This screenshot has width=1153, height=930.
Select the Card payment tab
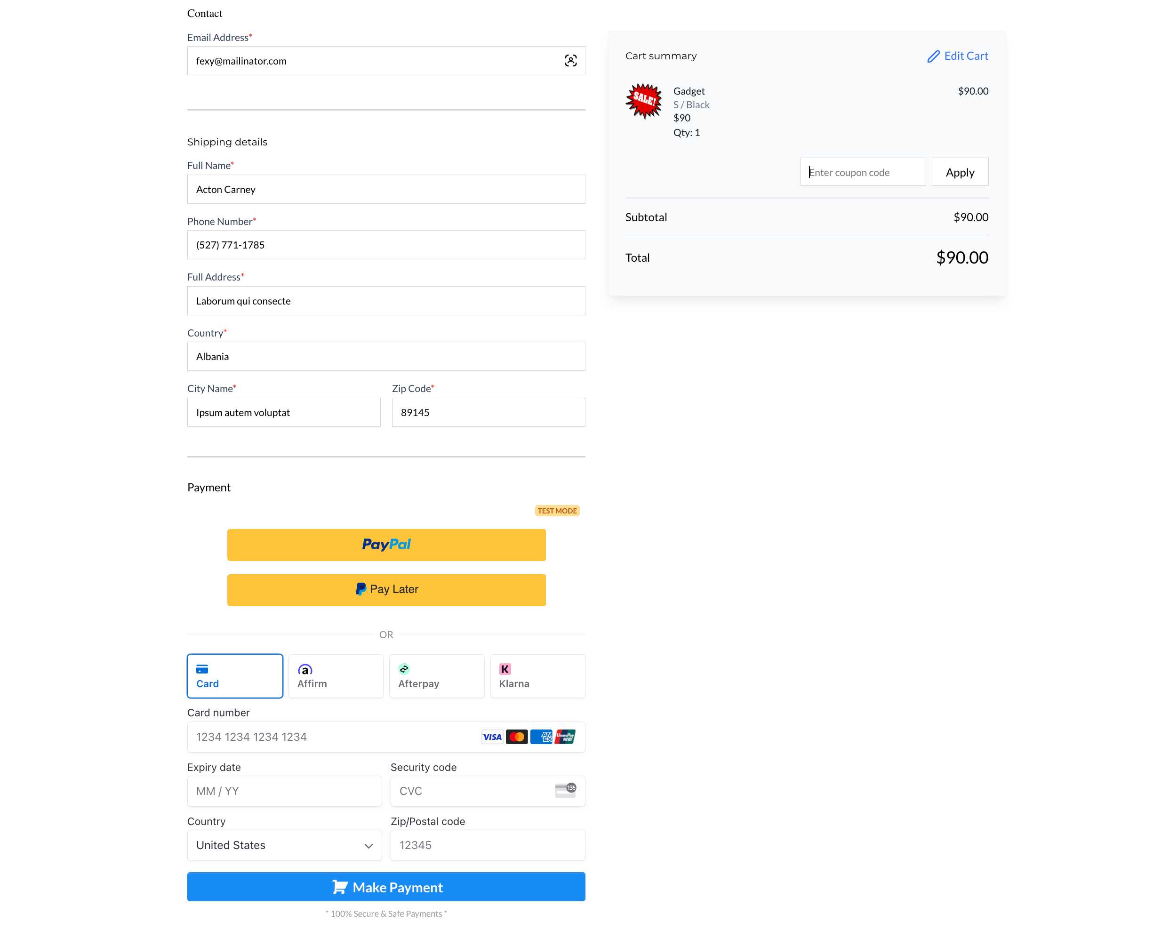tap(234, 676)
